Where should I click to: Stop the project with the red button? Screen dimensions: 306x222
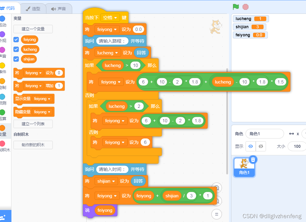point(245,7)
